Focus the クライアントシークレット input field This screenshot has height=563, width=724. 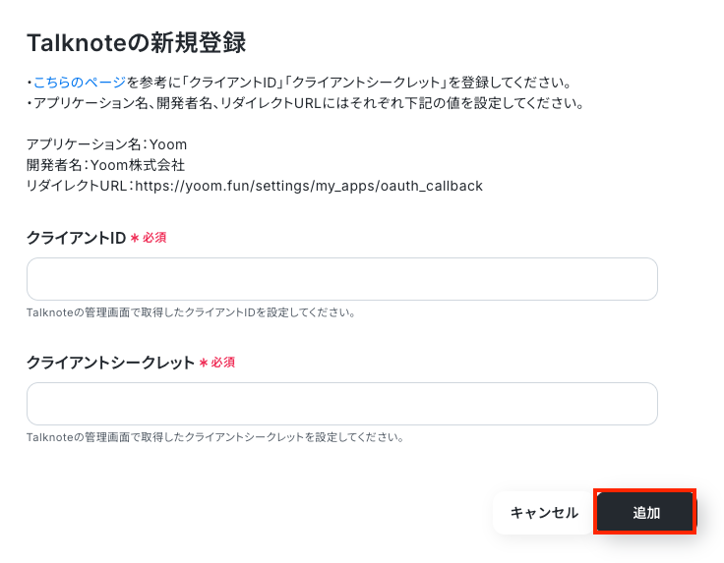[342, 404]
